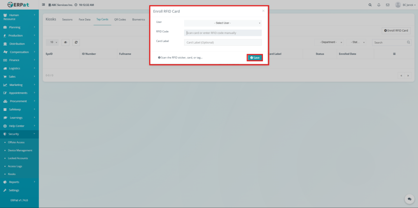Switch to the Face Data tab

point(84,20)
